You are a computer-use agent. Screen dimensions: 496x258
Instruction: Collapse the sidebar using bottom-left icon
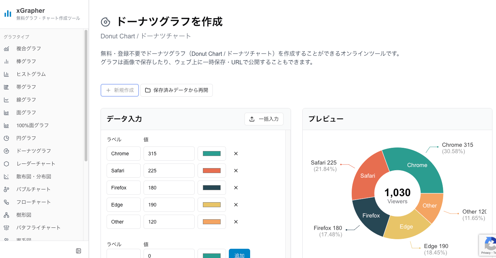pyautogui.click(x=79, y=251)
